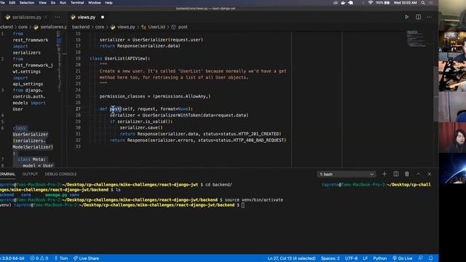Viewport: 466px width, 262px height.
Task: Open the Terminal menu in the menu bar
Action: click(x=77, y=3)
